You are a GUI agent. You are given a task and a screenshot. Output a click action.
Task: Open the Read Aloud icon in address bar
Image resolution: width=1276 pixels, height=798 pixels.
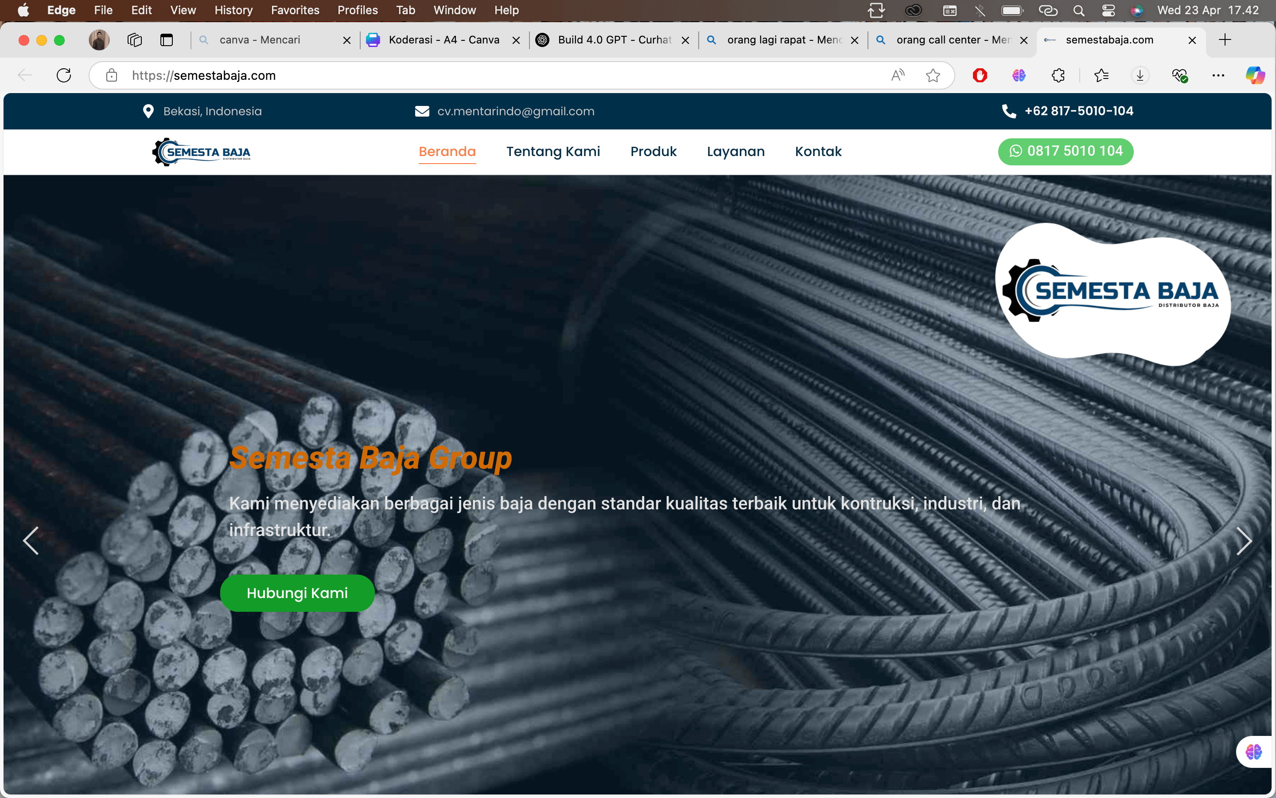coord(898,75)
